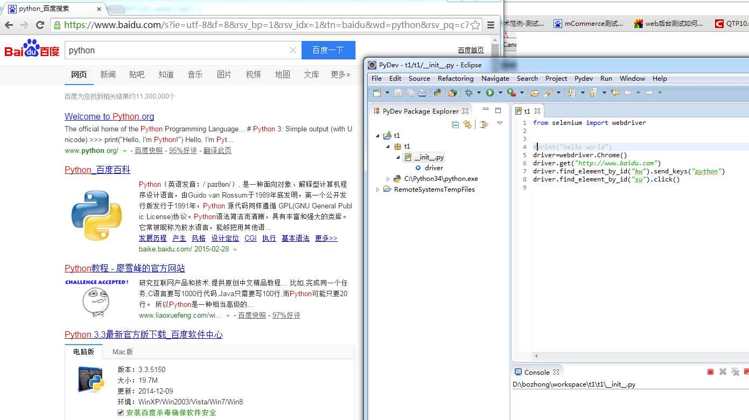Screen dimensions: 749x420
Task: Click the Forward navigation arrow in Eclipse
Action: click(x=649, y=93)
